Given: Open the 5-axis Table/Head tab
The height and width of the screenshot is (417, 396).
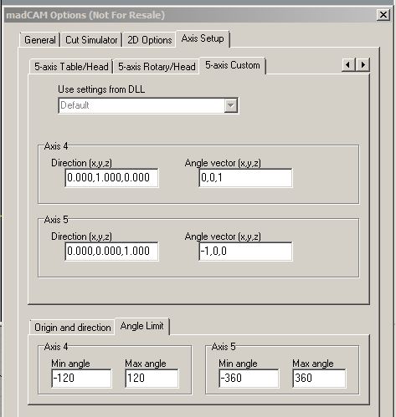Looking at the screenshot, I should click(71, 67).
